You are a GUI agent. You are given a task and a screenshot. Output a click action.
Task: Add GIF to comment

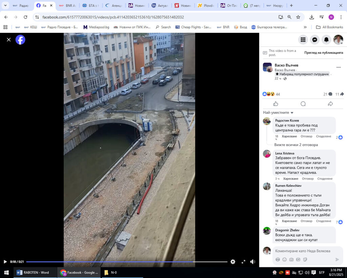[x=298, y=259]
